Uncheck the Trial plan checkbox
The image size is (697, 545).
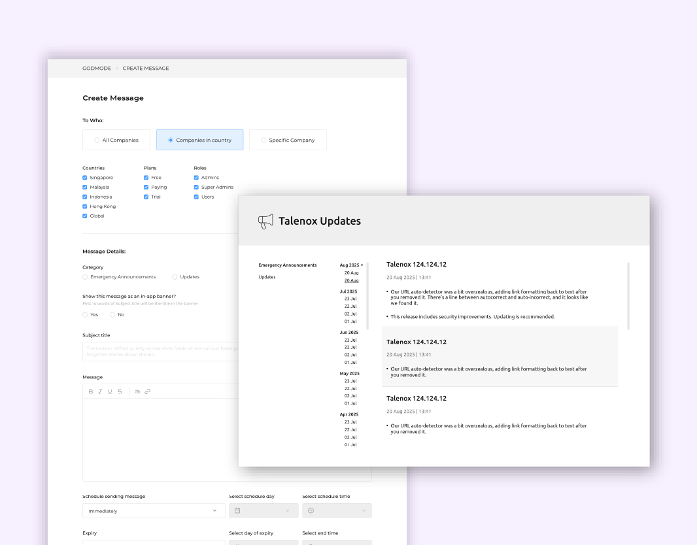(146, 197)
